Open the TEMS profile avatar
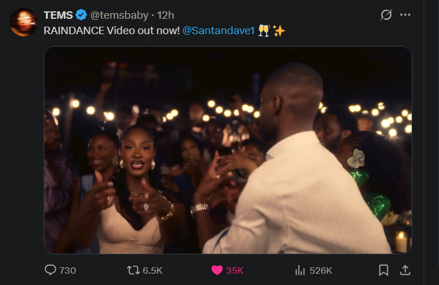This screenshot has width=439, height=285. 23,22
